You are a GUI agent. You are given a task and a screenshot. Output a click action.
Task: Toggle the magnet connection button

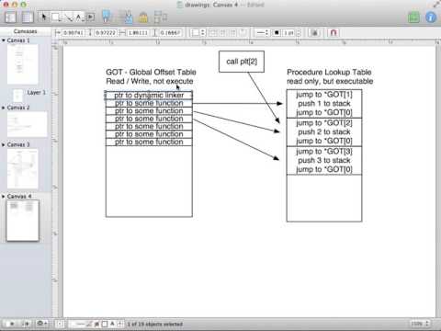[334, 32]
